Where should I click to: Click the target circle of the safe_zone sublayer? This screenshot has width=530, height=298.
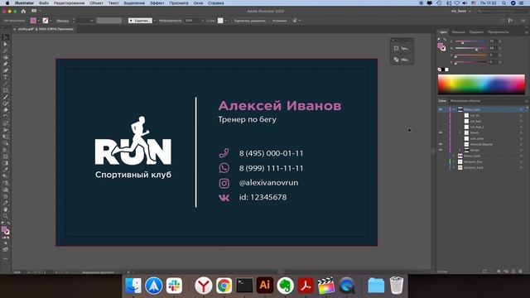521,138
